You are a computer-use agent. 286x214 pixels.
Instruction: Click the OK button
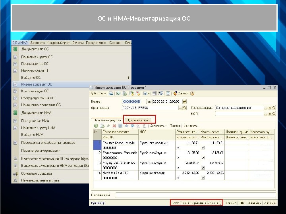click(241, 203)
